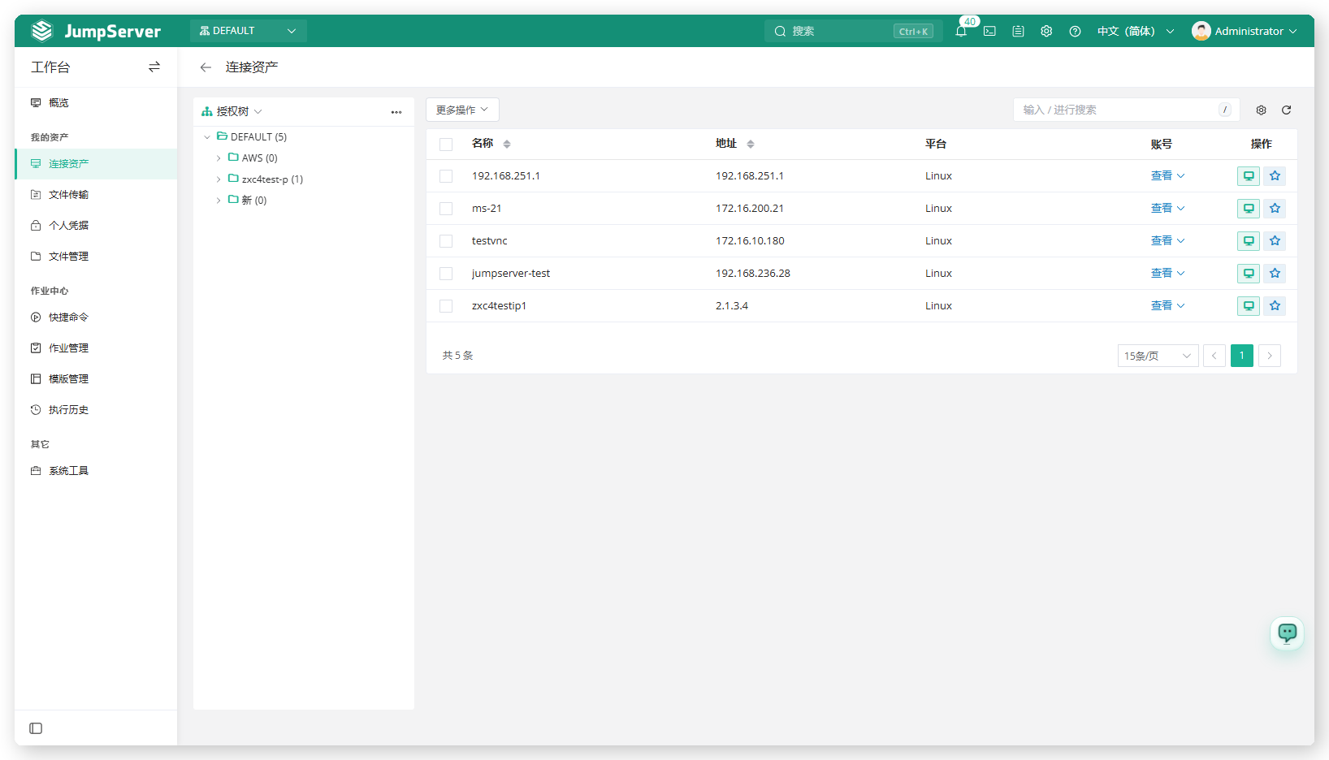Tick the jumpserver-test row checkbox
The image size is (1329, 760).
click(x=446, y=274)
